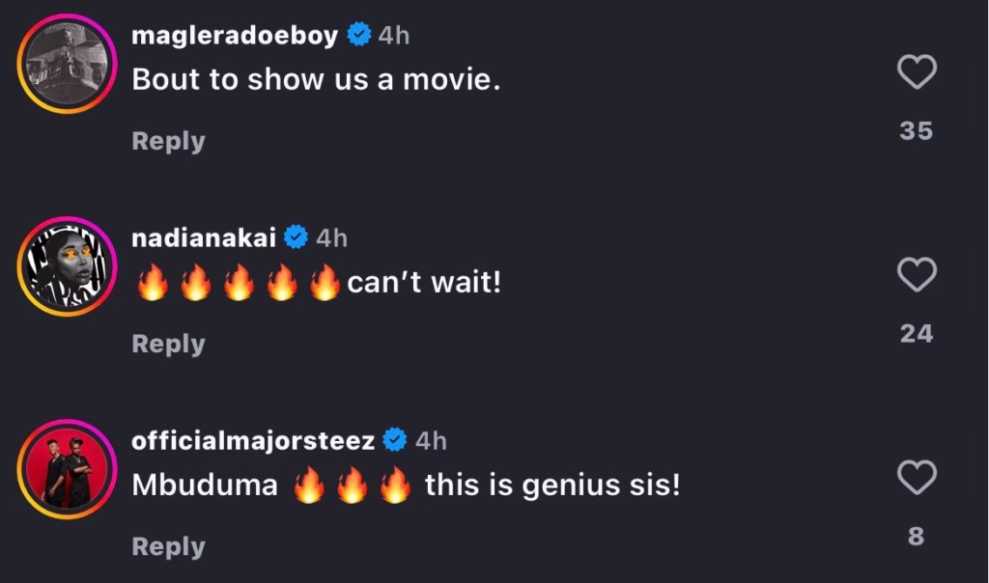Viewport: 989px width, 583px height.
Task: Reply to nadianakai's 'can't wait!' comment
Action: pyautogui.click(x=168, y=345)
